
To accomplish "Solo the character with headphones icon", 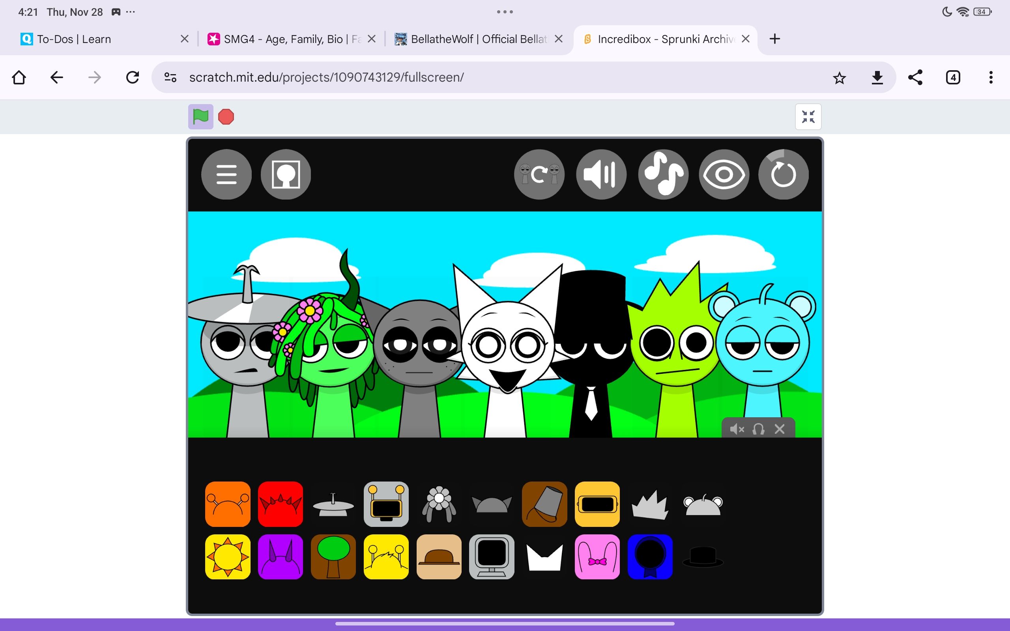I will (758, 429).
